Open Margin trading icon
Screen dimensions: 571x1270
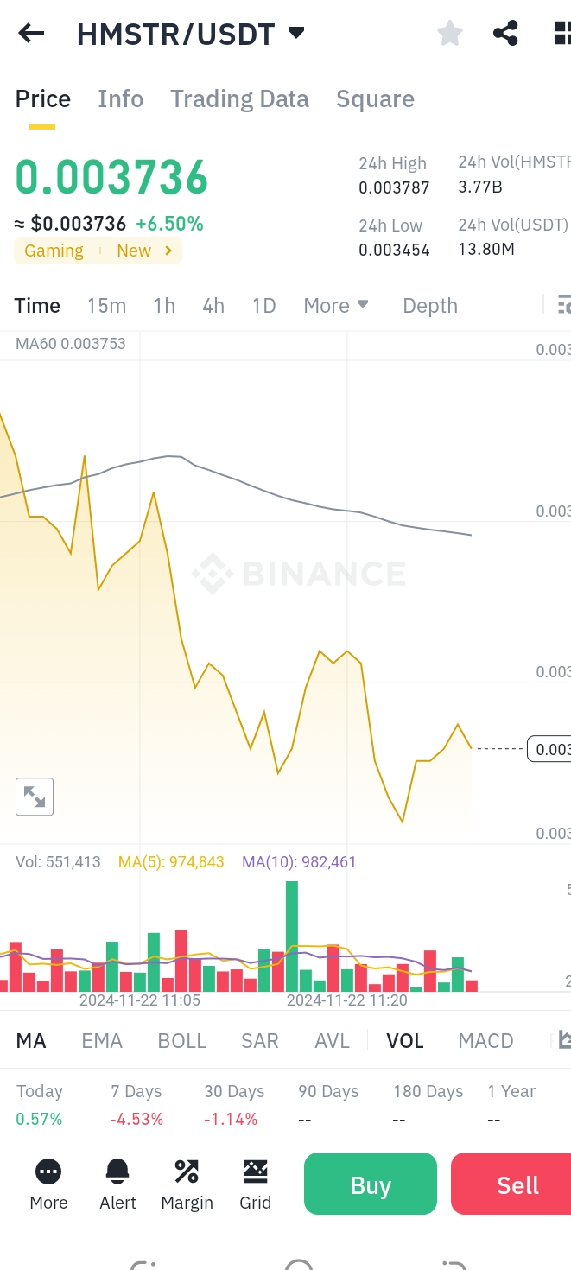pos(187,1172)
